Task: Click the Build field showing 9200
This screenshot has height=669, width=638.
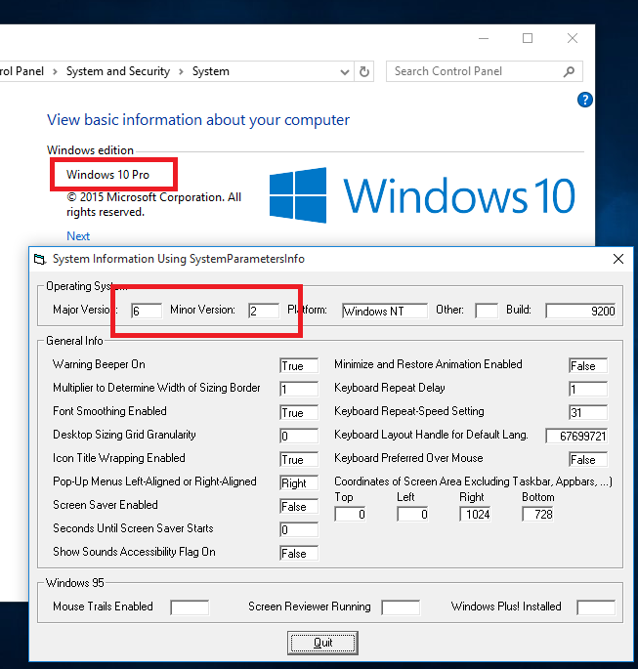Action: [x=580, y=311]
